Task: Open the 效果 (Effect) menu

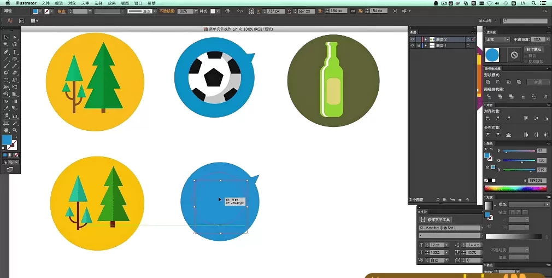Action: (x=111, y=3)
